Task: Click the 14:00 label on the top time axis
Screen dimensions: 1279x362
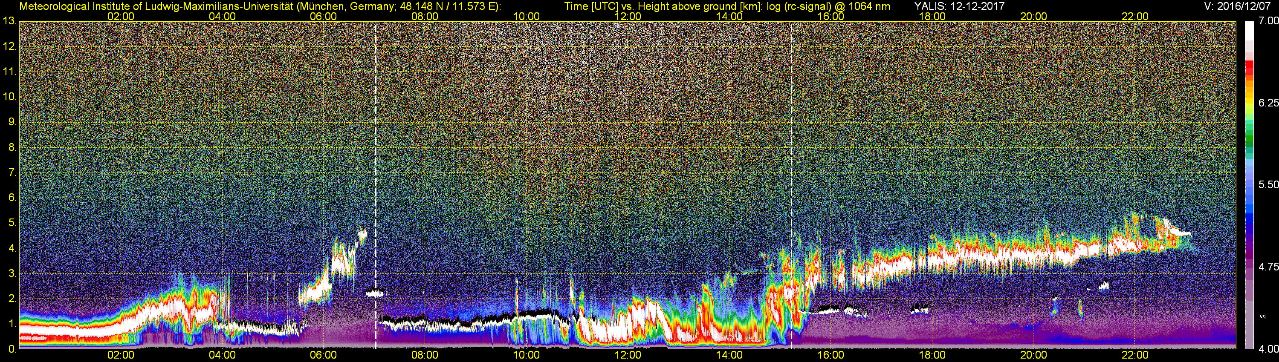Action: 729,16
